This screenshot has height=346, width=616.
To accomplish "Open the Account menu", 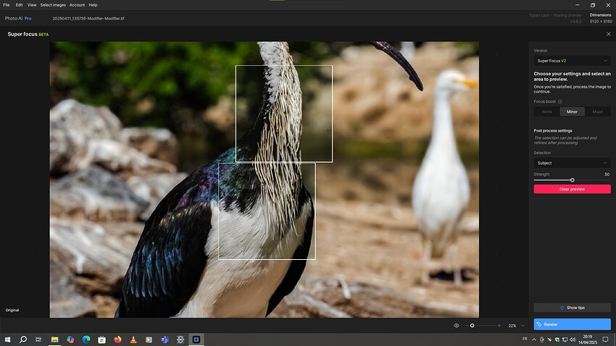I will coord(77,5).
